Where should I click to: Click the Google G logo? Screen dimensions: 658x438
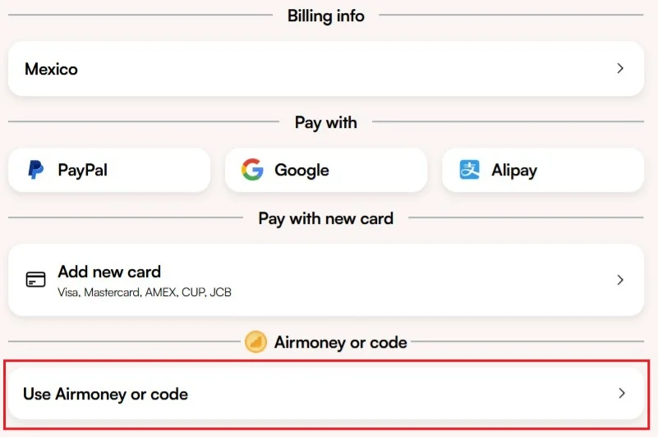(252, 171)
